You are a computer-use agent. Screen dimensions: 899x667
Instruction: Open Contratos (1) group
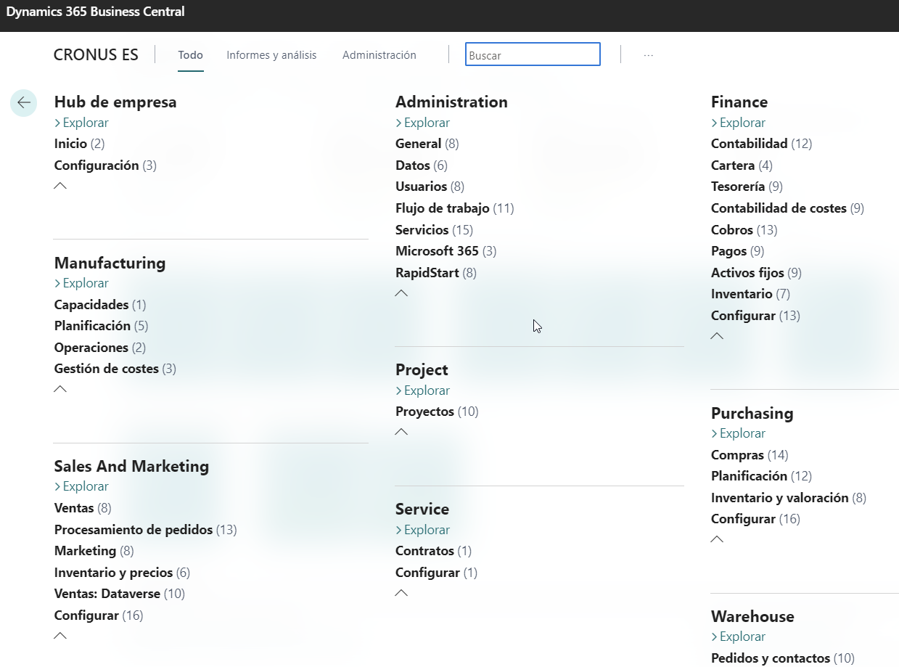(x=433, y=551)
